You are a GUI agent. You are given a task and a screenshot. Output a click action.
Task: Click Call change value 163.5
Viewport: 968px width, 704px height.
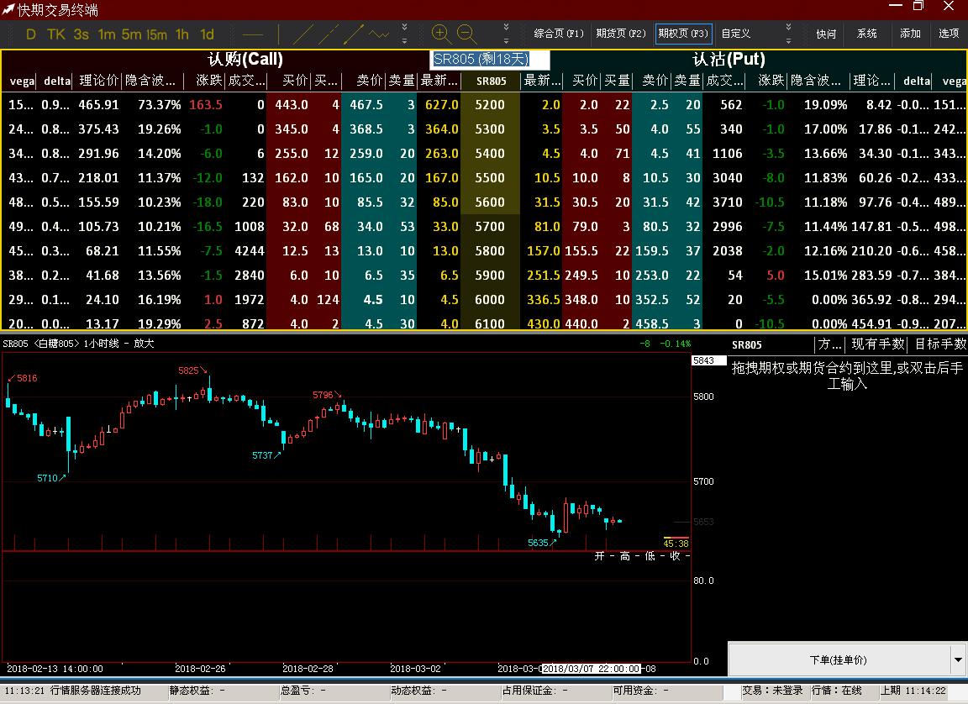tap(206, 105)
